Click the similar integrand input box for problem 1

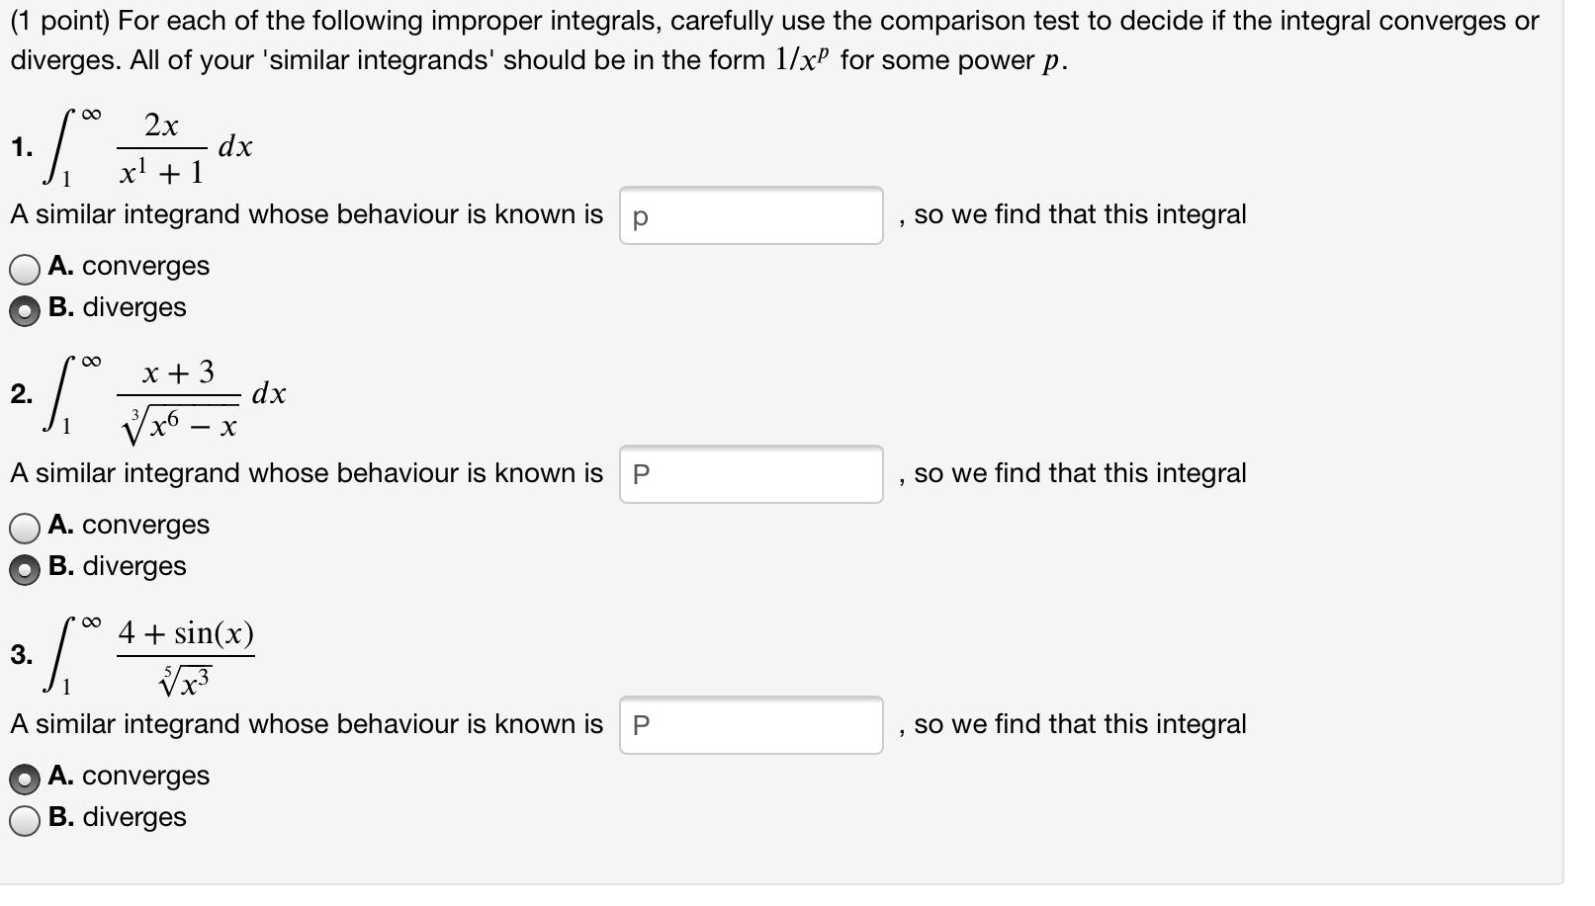[x=752, y=214]
